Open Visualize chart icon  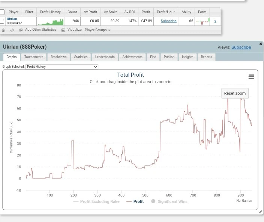click(x=63, y=30)
